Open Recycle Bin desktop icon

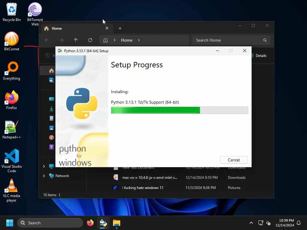[x=12, y=12]
